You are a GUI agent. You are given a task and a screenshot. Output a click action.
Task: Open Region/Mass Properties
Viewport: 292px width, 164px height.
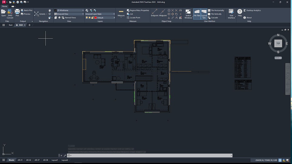coord(138,10)
